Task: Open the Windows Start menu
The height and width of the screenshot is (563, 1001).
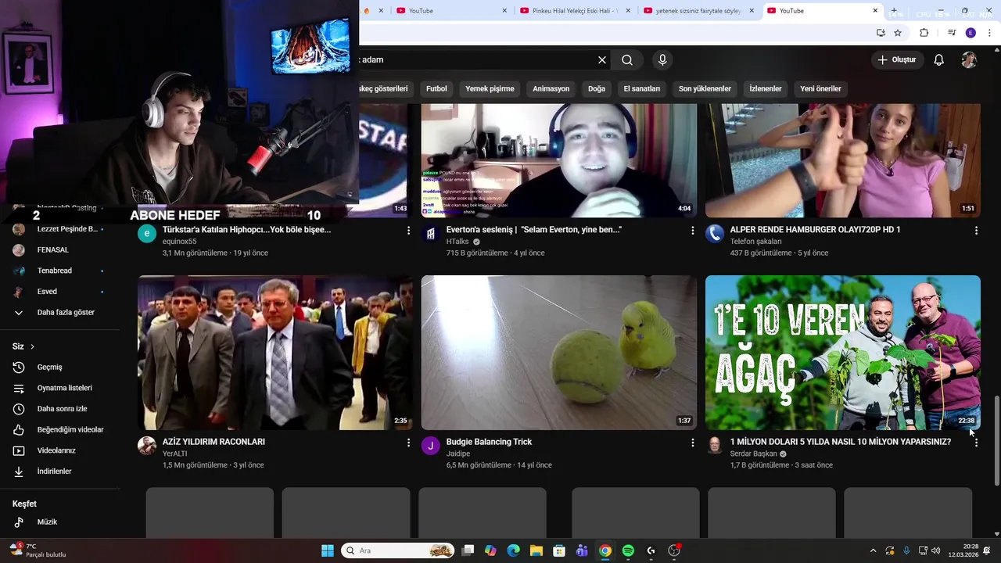Action: (328, 550)
